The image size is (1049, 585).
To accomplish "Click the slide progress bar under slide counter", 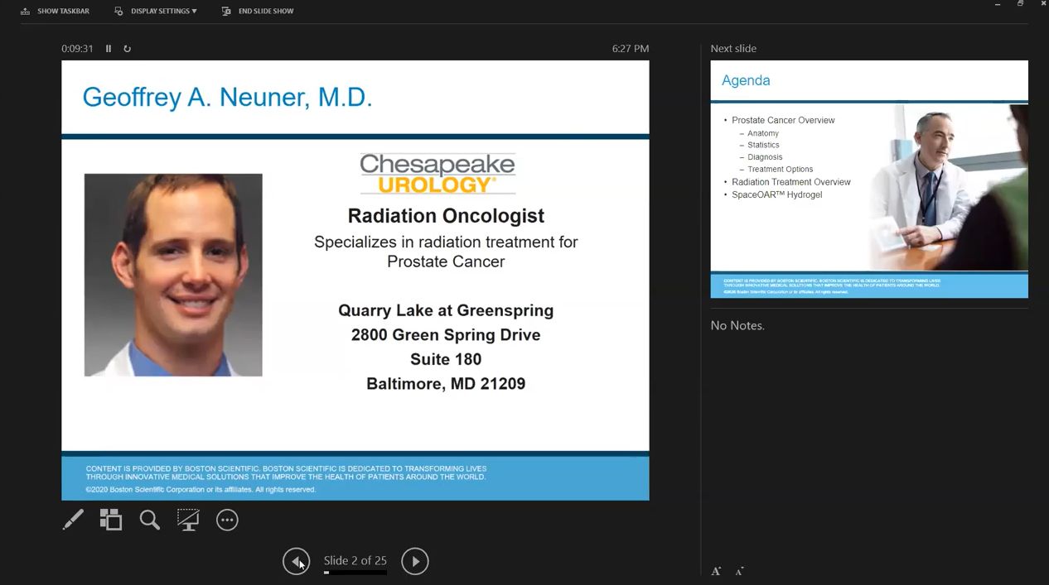I will 355,572.
